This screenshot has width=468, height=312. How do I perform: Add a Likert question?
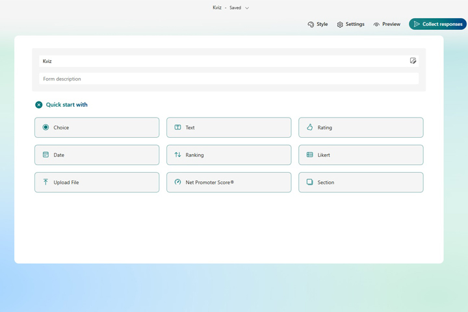point(361,155)
